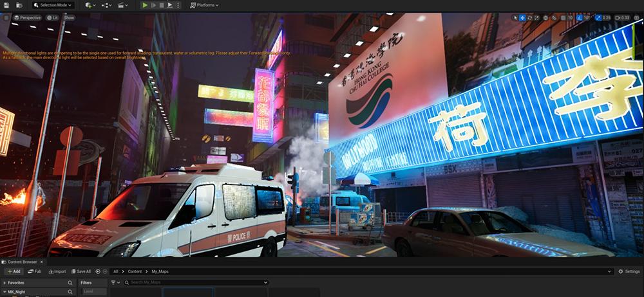The height and width of the screenshot is (297, 644).
Task: Toggle surface snapping in the viewport toolbar
Action: pyautogui.click(x=554, y=17)
